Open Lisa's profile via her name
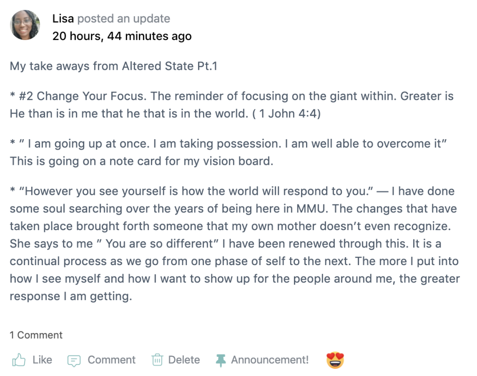 point(63,19)
